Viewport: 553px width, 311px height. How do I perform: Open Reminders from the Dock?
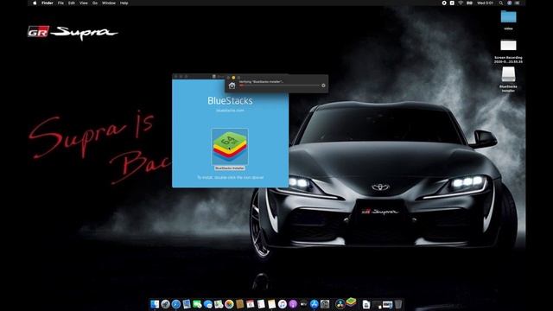tap(261, 304)
